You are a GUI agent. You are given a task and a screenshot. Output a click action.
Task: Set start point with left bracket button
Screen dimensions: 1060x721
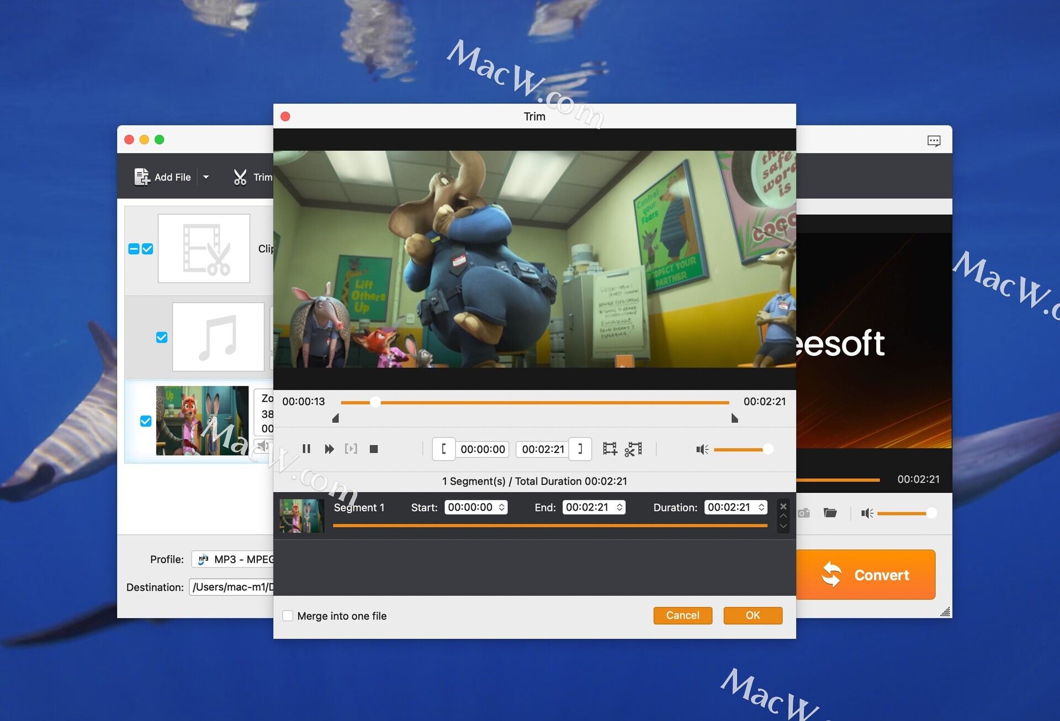tap(443, 449)
